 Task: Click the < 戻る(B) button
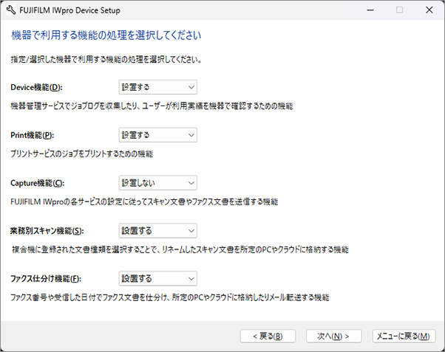[x=268, y=336]
